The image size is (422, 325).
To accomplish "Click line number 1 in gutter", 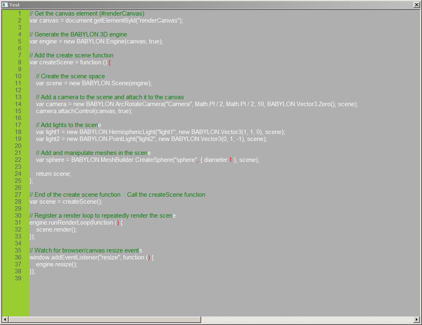I will [x=20, y=14].
